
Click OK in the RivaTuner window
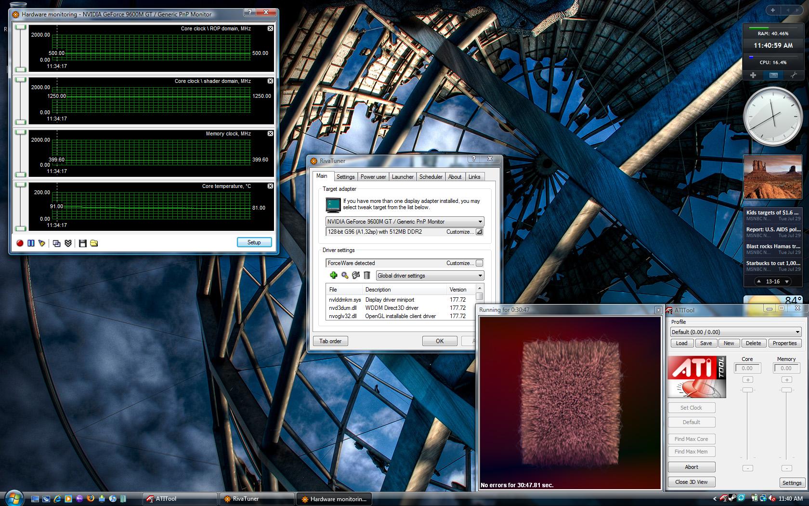coord(440,341)
